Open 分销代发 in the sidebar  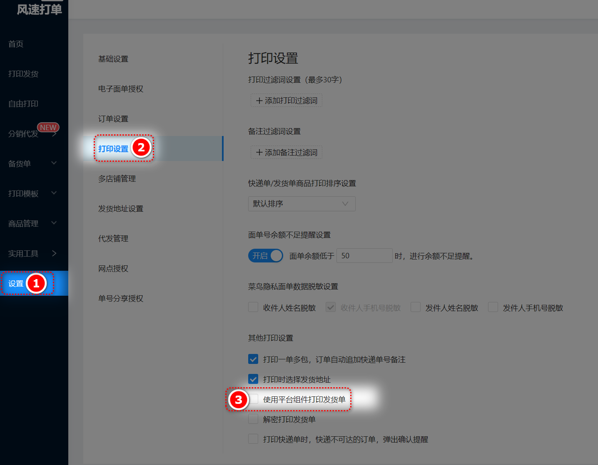[x=23, y=134]
